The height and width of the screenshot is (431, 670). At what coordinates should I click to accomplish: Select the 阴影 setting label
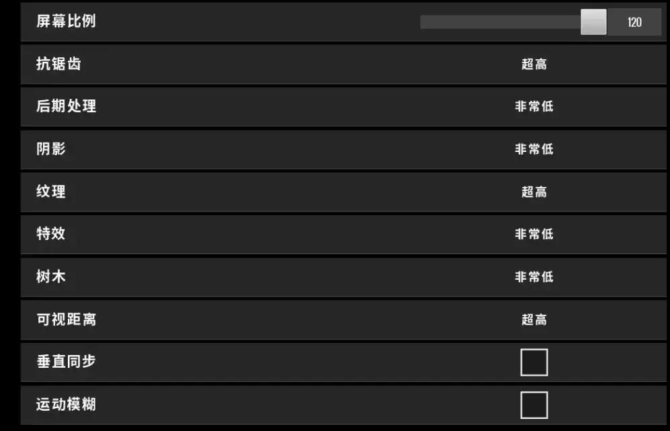click(51, 149)
